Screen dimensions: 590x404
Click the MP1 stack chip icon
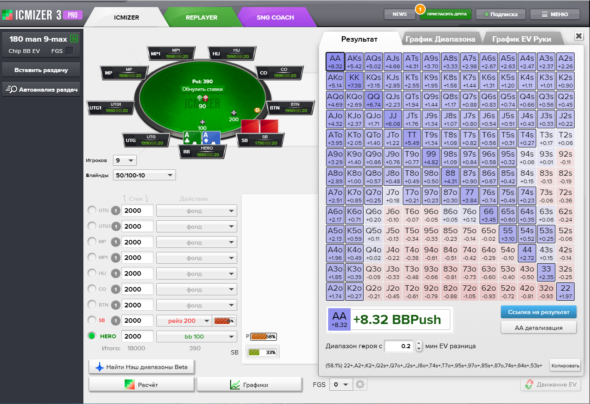point(116,258)
